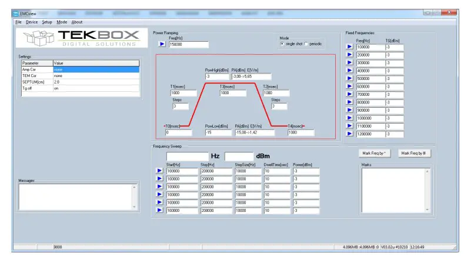Click the Steps field under T2
This screenshot has height=256, width=464.
click(x=279, y=106)
